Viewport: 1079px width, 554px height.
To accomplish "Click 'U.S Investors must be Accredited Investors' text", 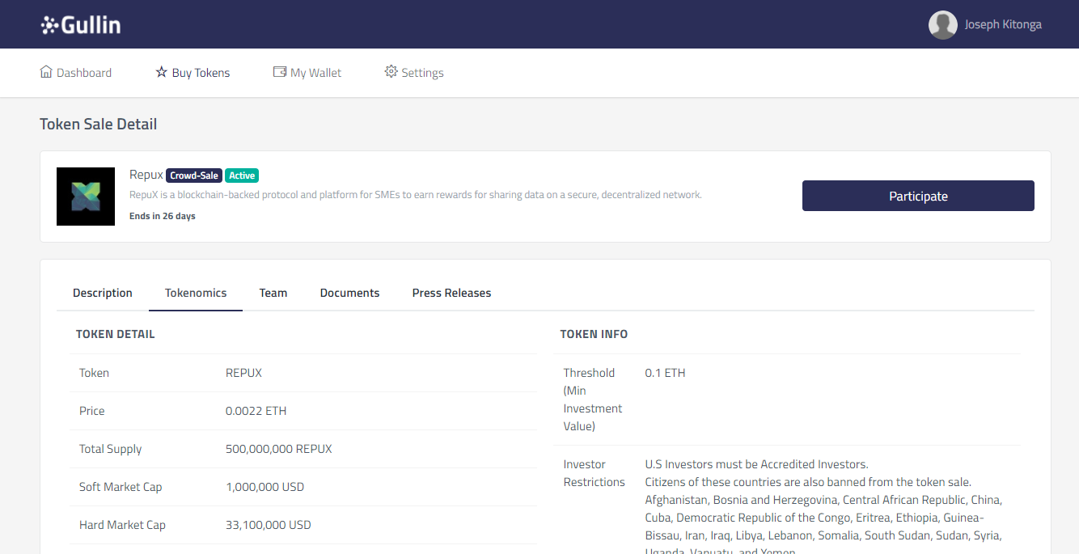I will [756, 464].
